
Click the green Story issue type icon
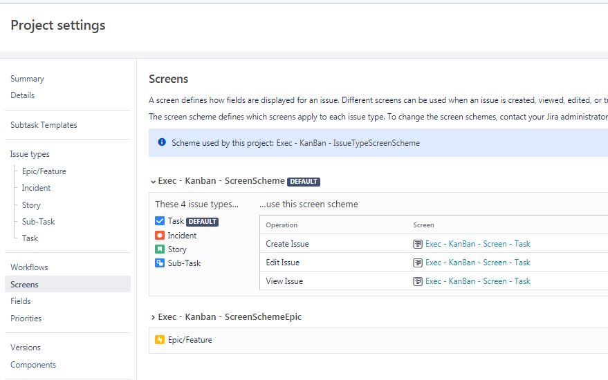(159, 249)
